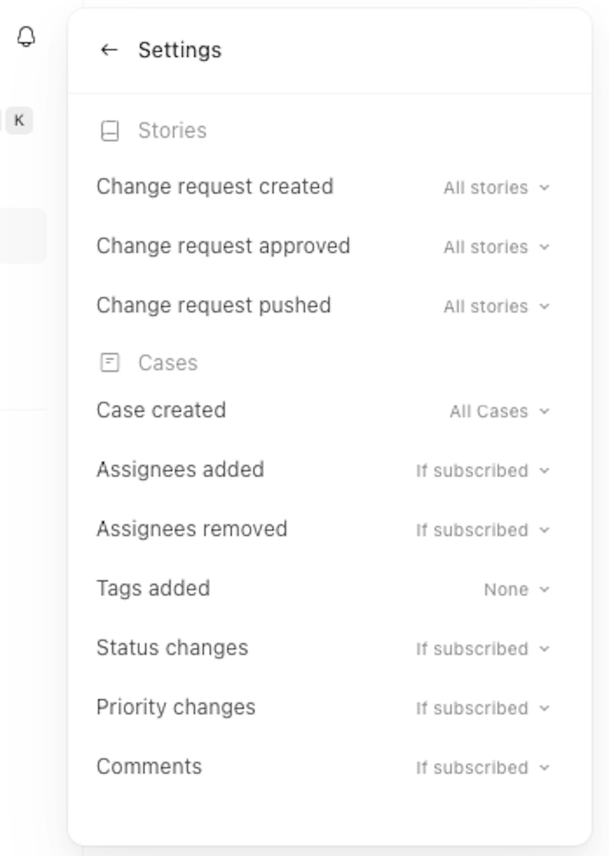Change Assignees removed notification setting
The width and height of the screenshot is (609, 856).
pos(482,530)
